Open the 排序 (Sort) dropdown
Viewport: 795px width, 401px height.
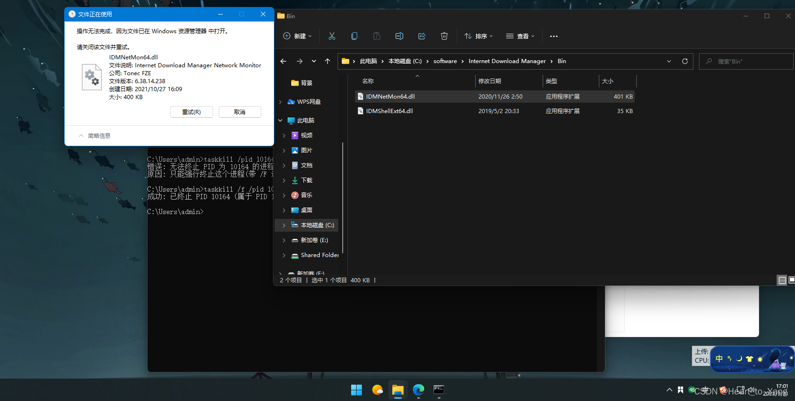pyautogui.click(x=478, y=36)
